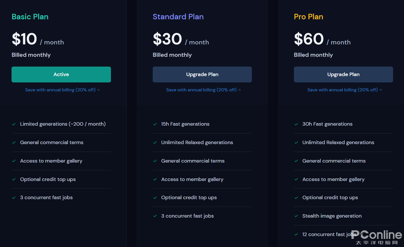Click the PConline watermark logo
404x247 pixels.
click(376, 237)
